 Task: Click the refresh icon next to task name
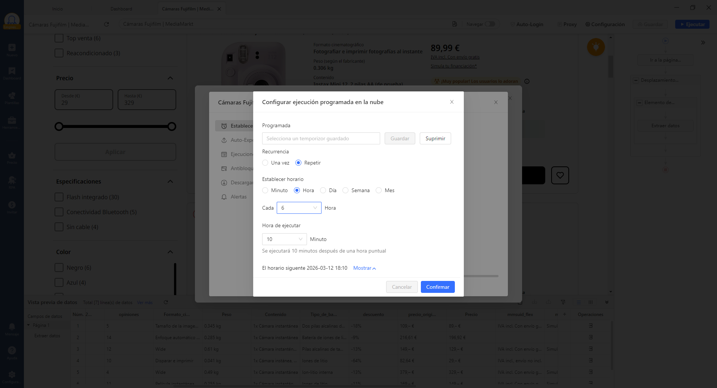pyautogui.click(x=106, y=24)
